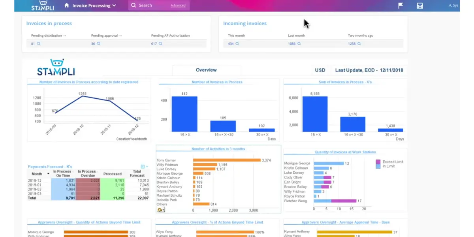Click Aliya Yang 100% bar
Image resolution: width=474 pixels, height=237 pixels.
[225, 232]
